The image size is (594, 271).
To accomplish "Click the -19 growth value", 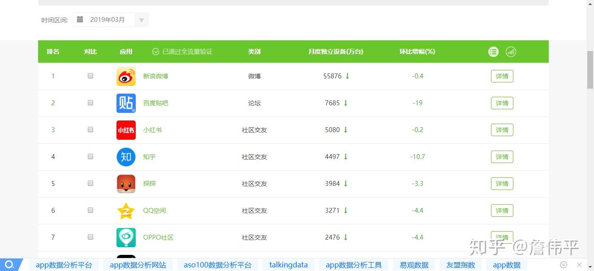I will point(418,103).
